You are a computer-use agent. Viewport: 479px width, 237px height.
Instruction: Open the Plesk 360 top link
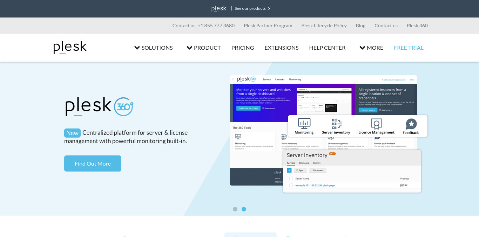pos(417,26)
